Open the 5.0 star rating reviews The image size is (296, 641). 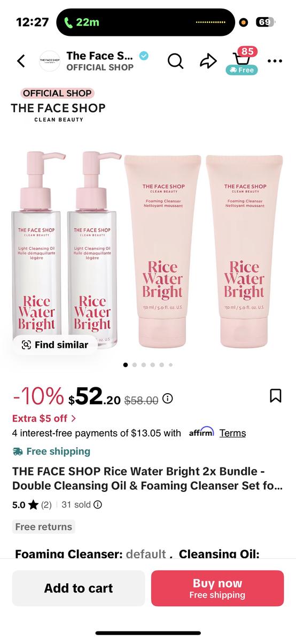(x=32, y=504)
